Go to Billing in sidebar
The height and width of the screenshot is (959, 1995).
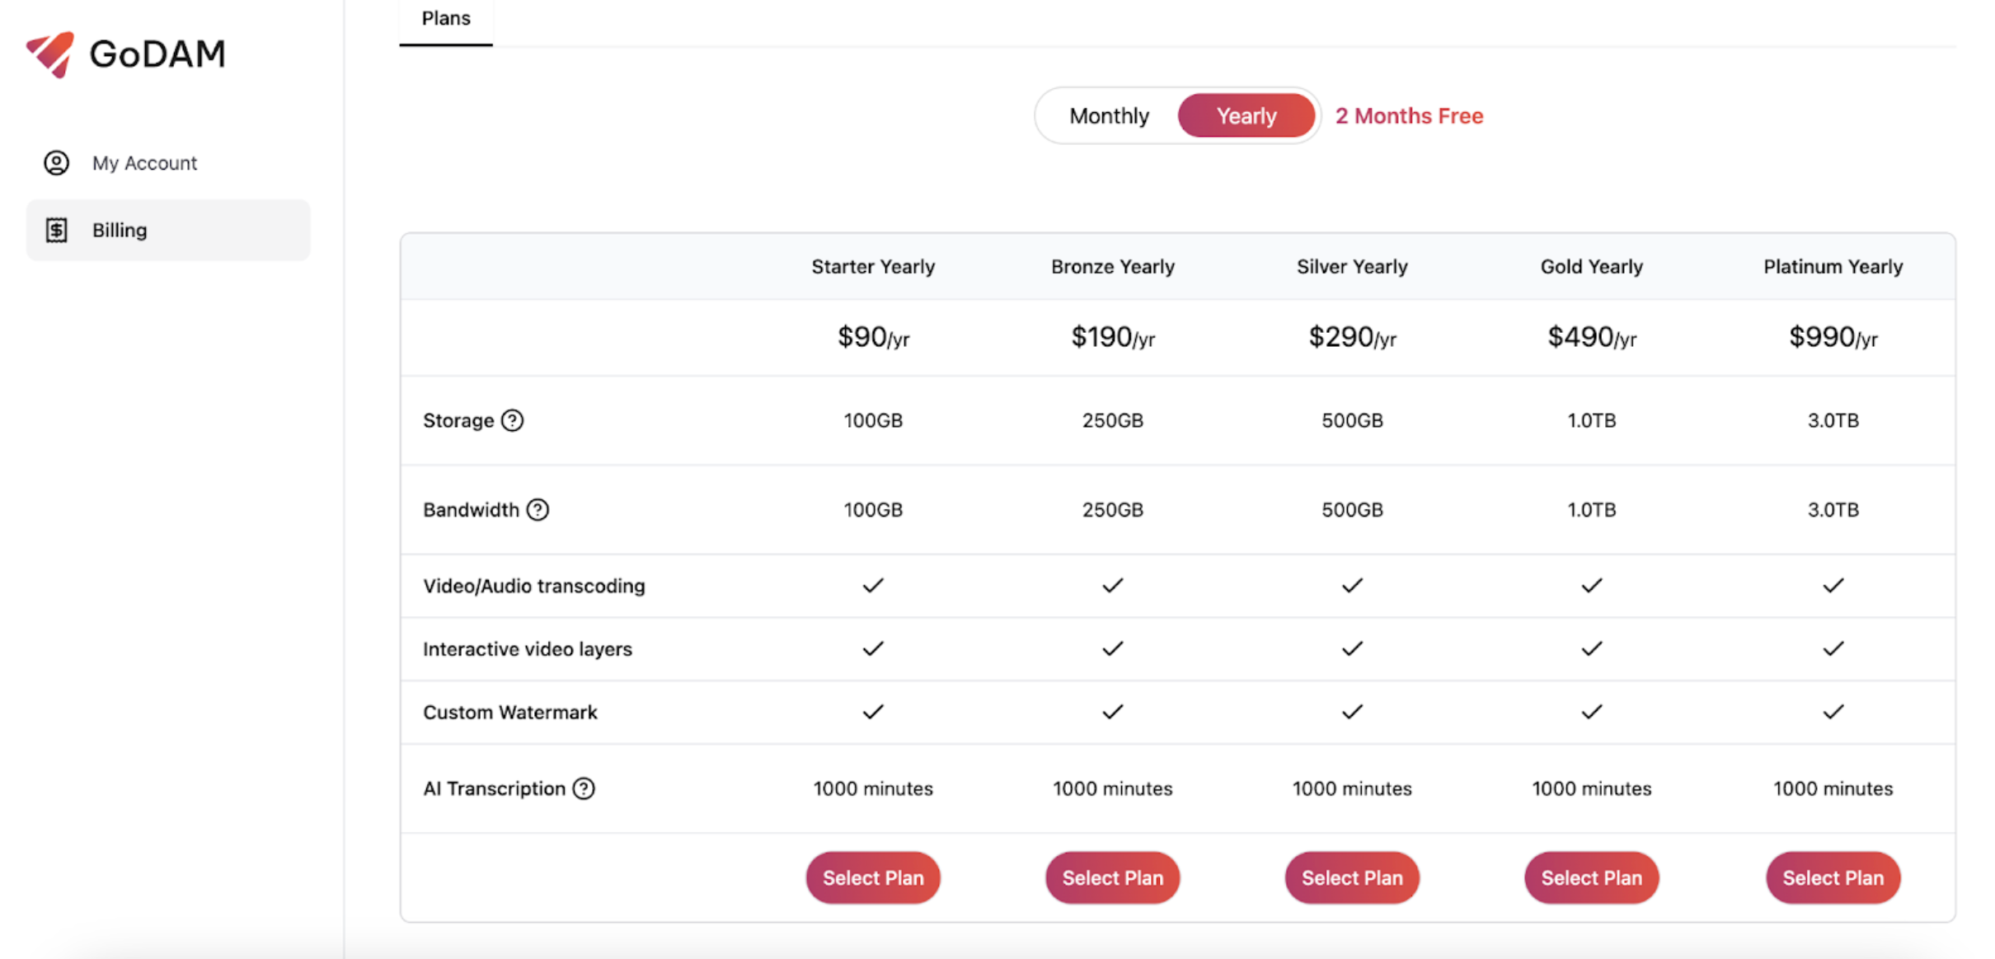120,230
